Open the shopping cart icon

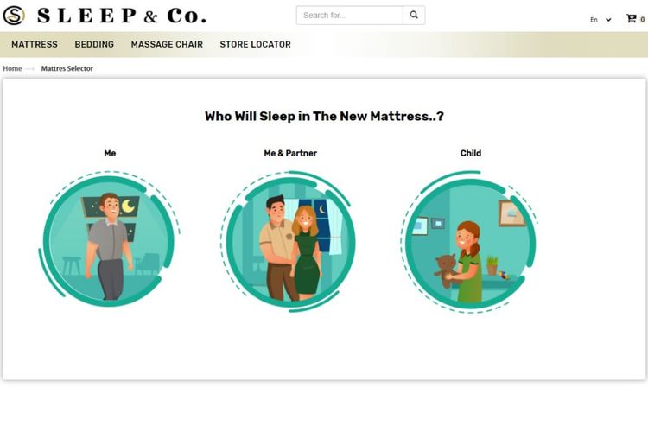tap(631, 19)
